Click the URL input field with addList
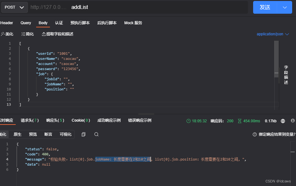296x186 pixels. [139, 7]
